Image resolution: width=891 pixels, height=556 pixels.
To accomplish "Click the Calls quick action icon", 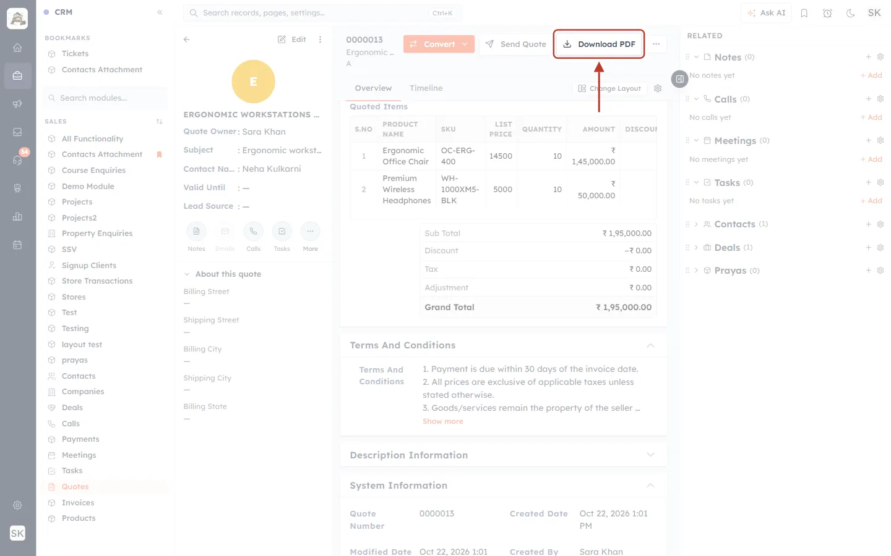I will 253,231.
